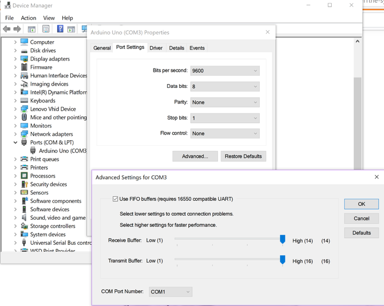Click the Sensors category icon

pyautogui.click(x=24, y=193)
